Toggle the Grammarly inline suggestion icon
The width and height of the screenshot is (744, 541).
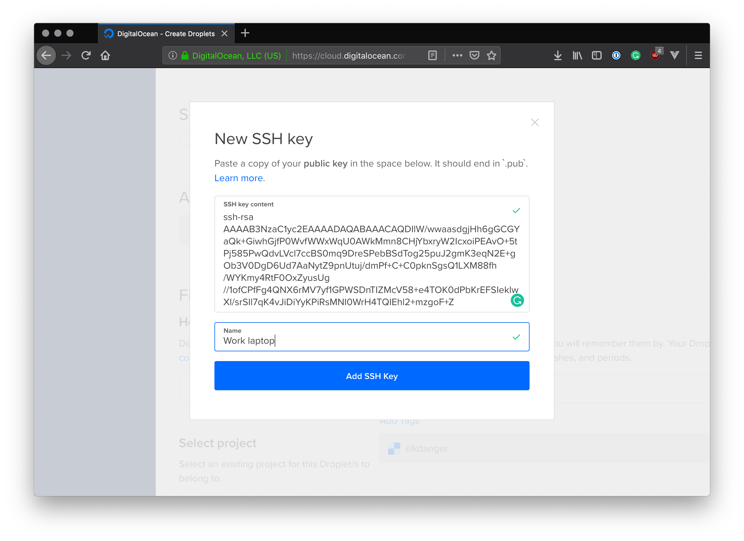518,301
